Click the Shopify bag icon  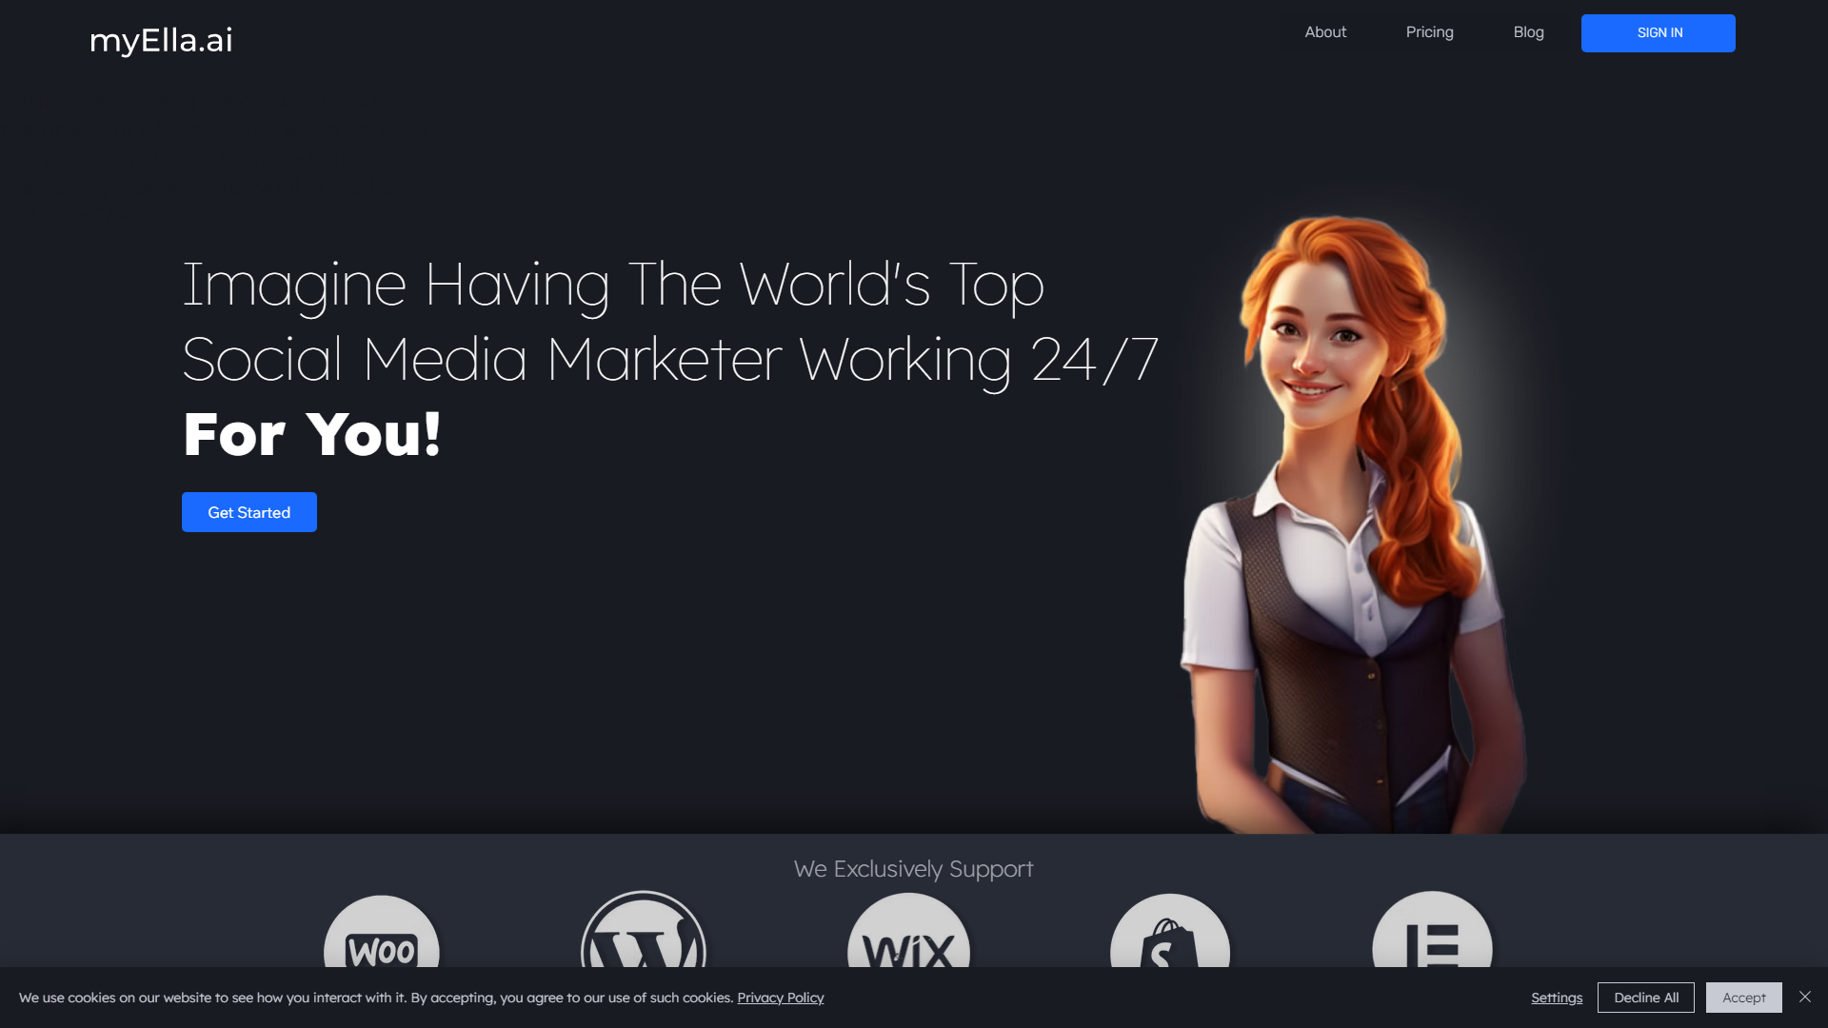[1170, 938]
